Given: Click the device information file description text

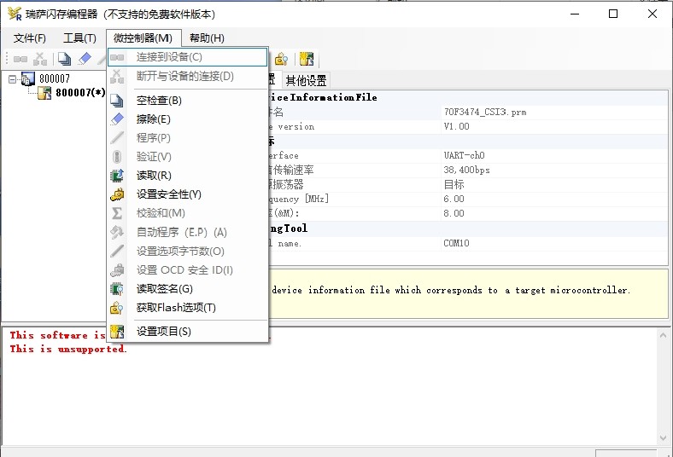Looking at the screenshot, I should [451, 291].
